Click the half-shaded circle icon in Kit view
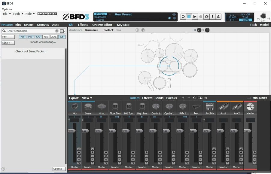This screenshot has width=271, height=174. pyautogui.click(x=143, y=30)
